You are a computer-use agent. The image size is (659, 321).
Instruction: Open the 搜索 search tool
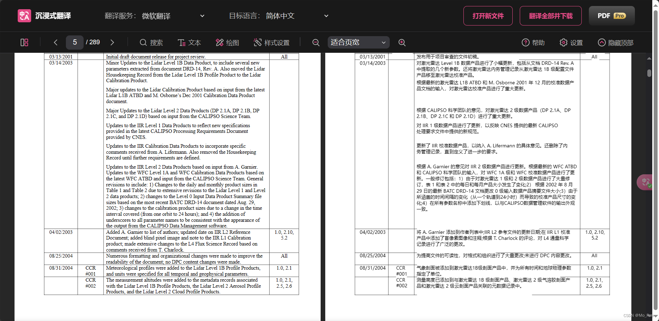click(x=151, y=43)
